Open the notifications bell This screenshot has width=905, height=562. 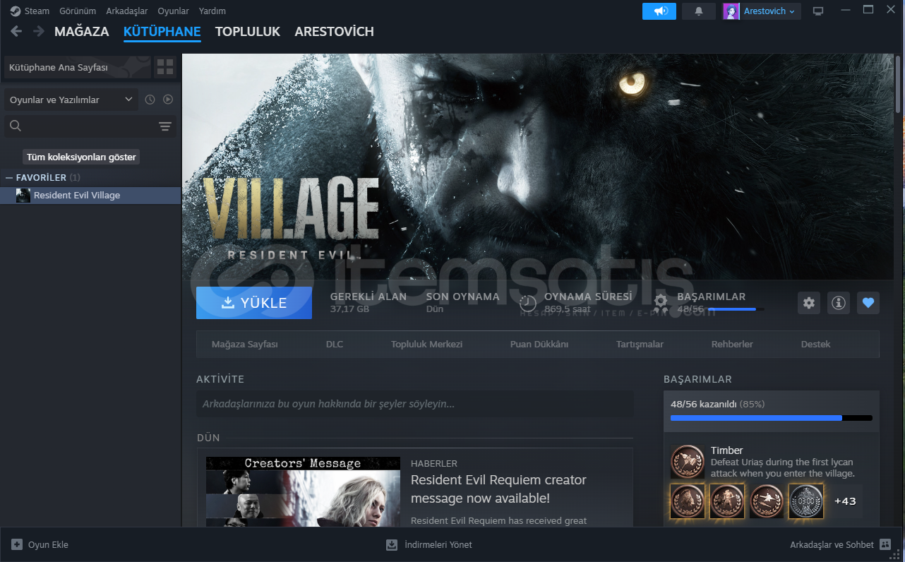pos(699,11)
